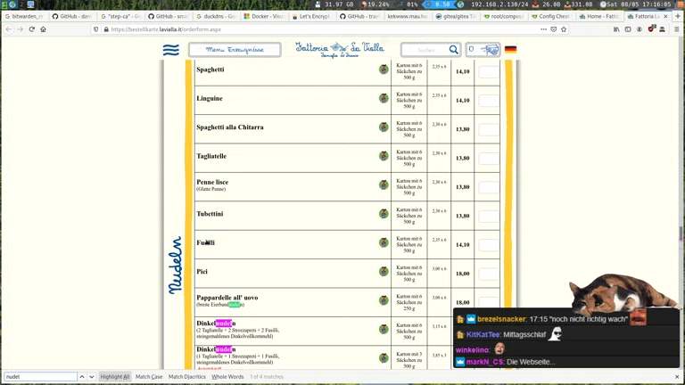
Task: Click the uBlock extension icon in toolbar
Action: [x=651, y=29]
